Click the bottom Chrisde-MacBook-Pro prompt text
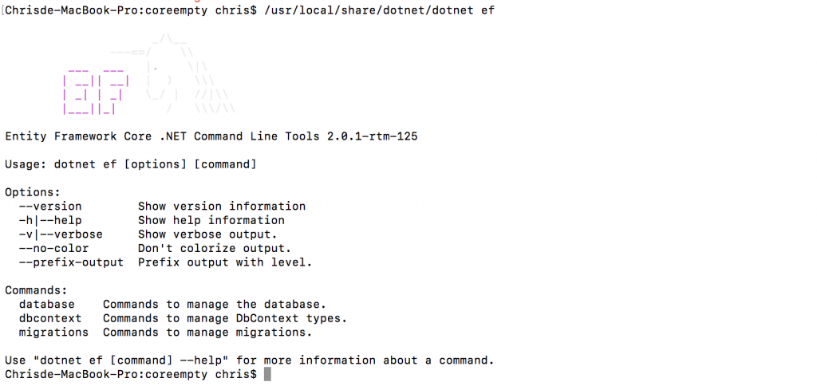This screenshot has width=817, height=386. (x=131, y=375)
